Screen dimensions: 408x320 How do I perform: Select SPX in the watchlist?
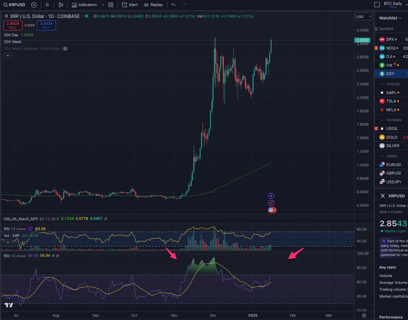pos(391,40)
